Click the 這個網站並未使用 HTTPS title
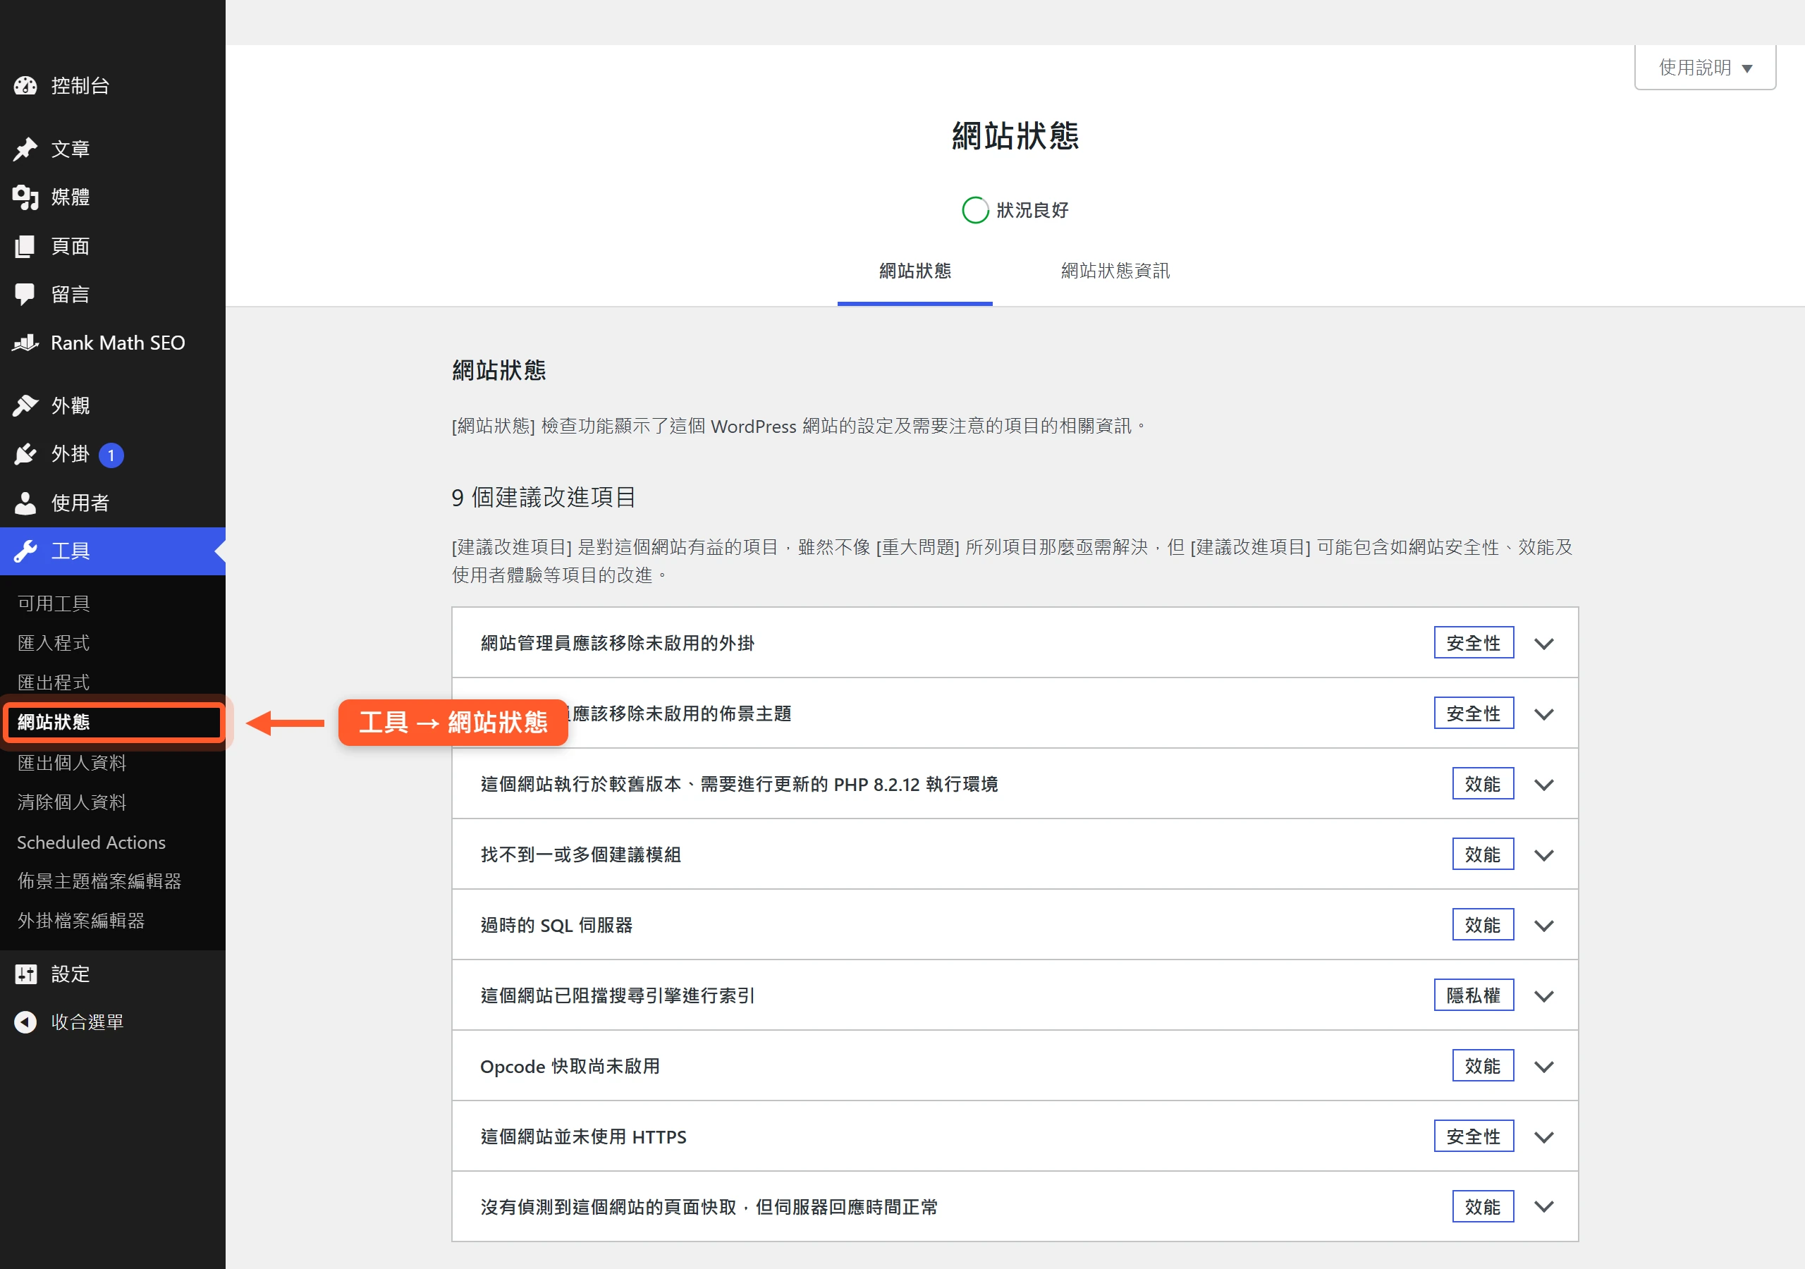This screenshot has width=1805, height=1269. click(583, 1138)
